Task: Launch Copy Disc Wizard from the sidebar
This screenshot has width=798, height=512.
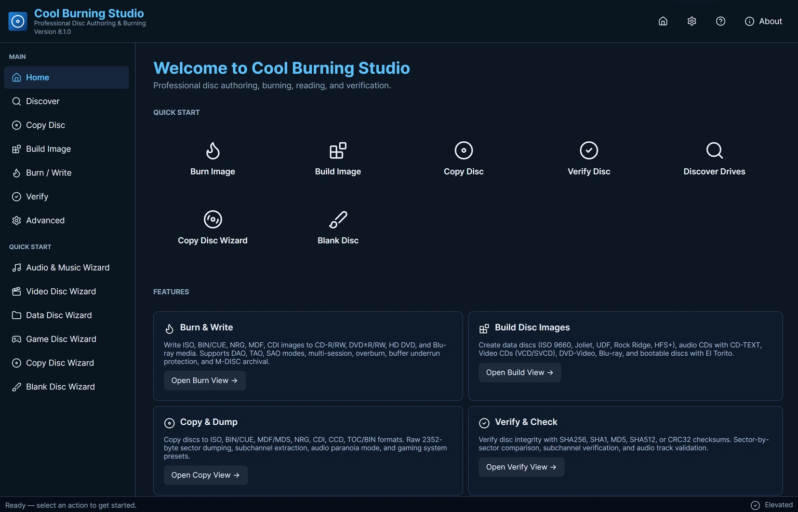Action: pos(66,363)
